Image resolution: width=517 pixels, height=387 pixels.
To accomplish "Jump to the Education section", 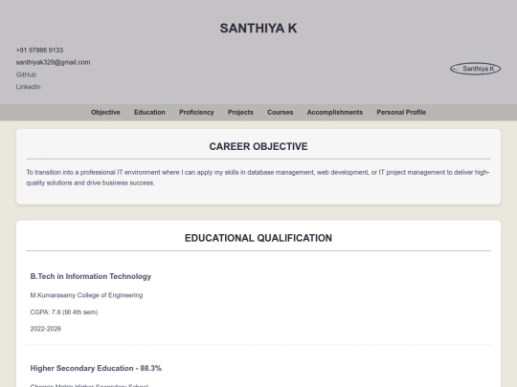I will tap(149, 112).
